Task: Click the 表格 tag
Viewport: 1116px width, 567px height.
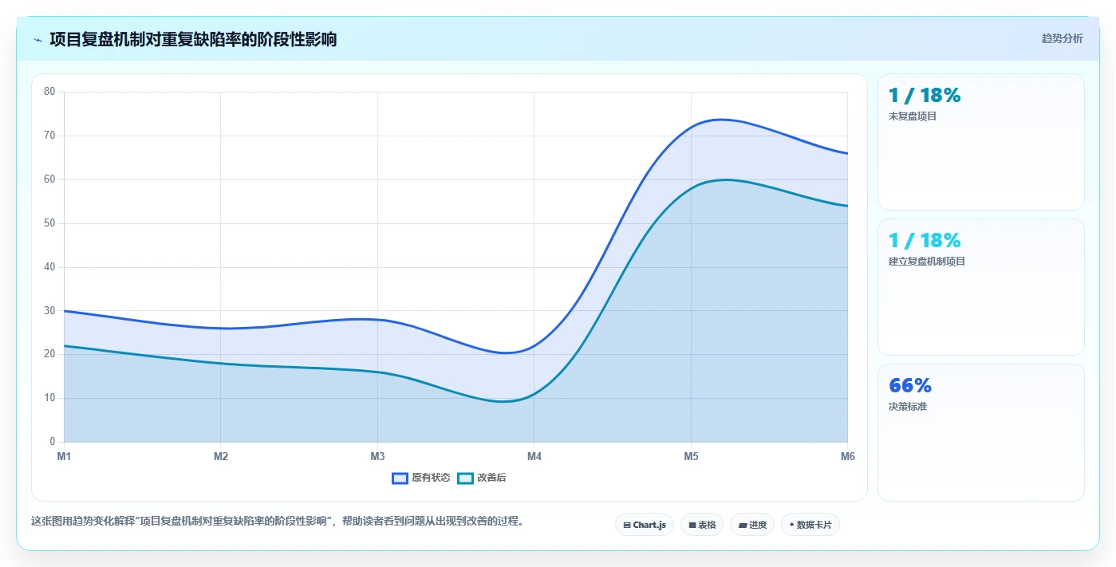Action: 702,525
